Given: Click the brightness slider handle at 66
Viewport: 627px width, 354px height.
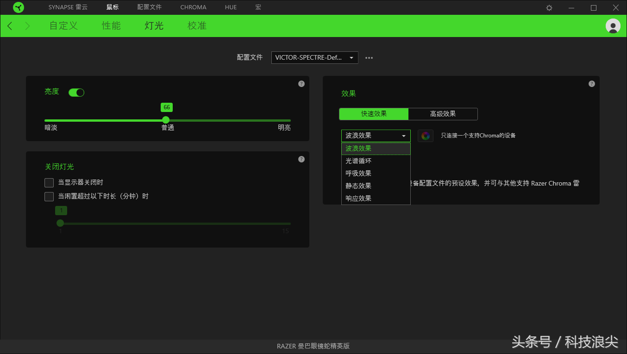Looking at the screenshot, I should [x=166, y=120].
